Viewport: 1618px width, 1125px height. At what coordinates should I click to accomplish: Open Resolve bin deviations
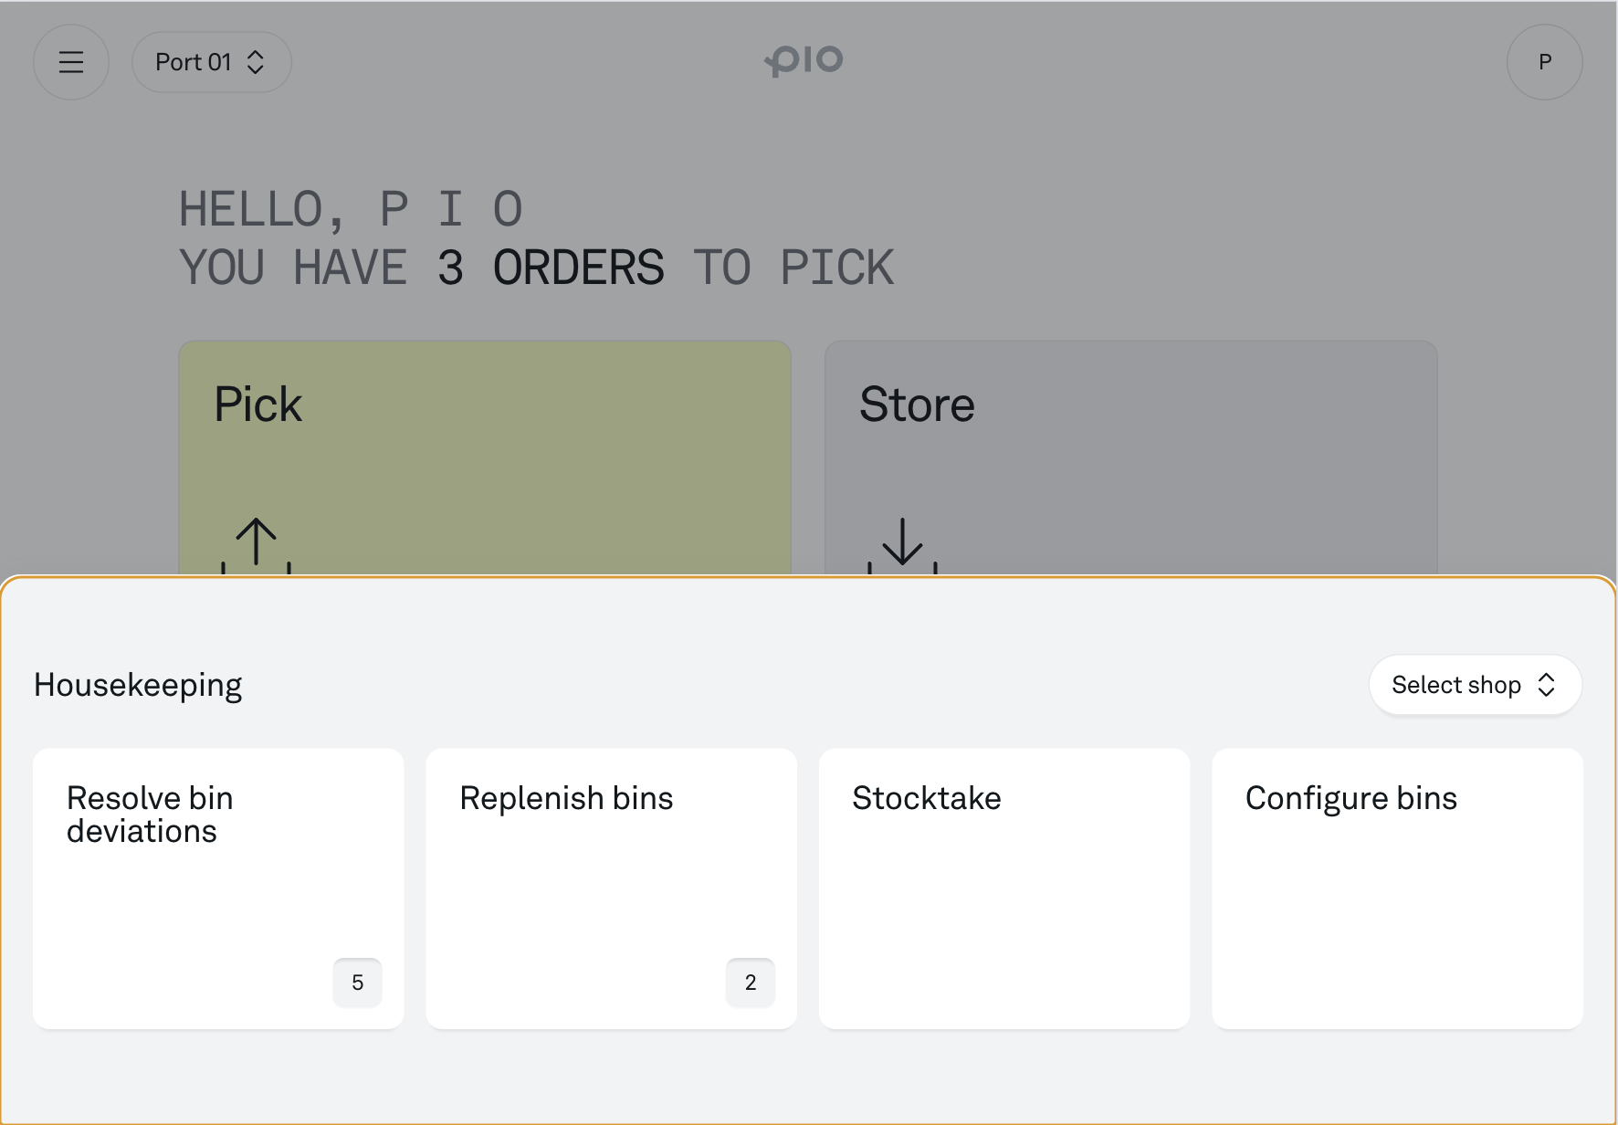218,888
